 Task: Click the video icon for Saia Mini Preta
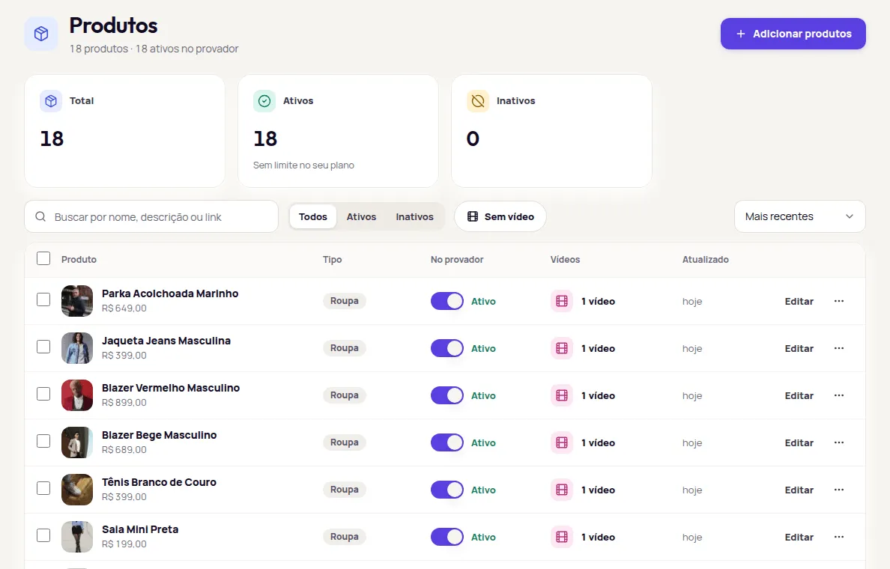[x=562, y=537]
